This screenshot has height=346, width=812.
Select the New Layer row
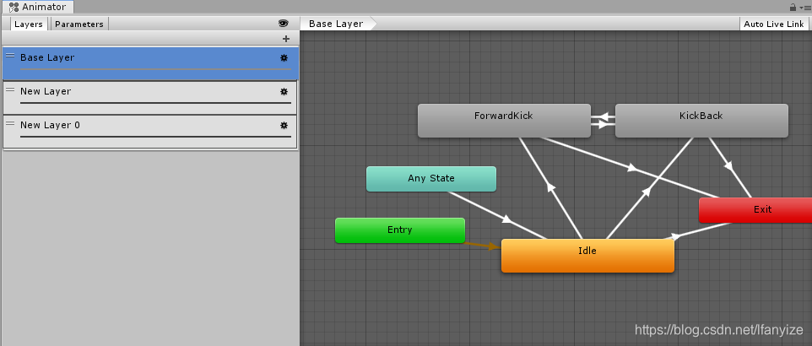tap(151, 97)
